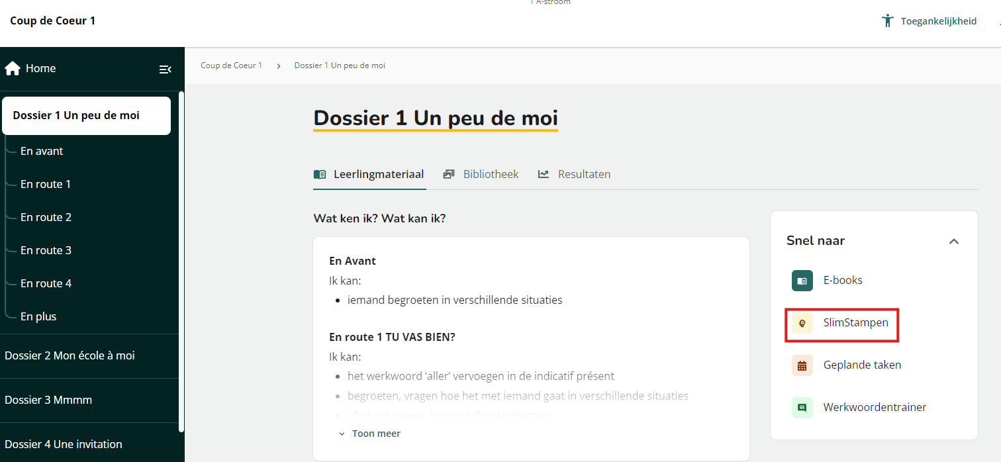Click the En Avant heading in card
The image size is (1001, 462).
tap(352, 261)
